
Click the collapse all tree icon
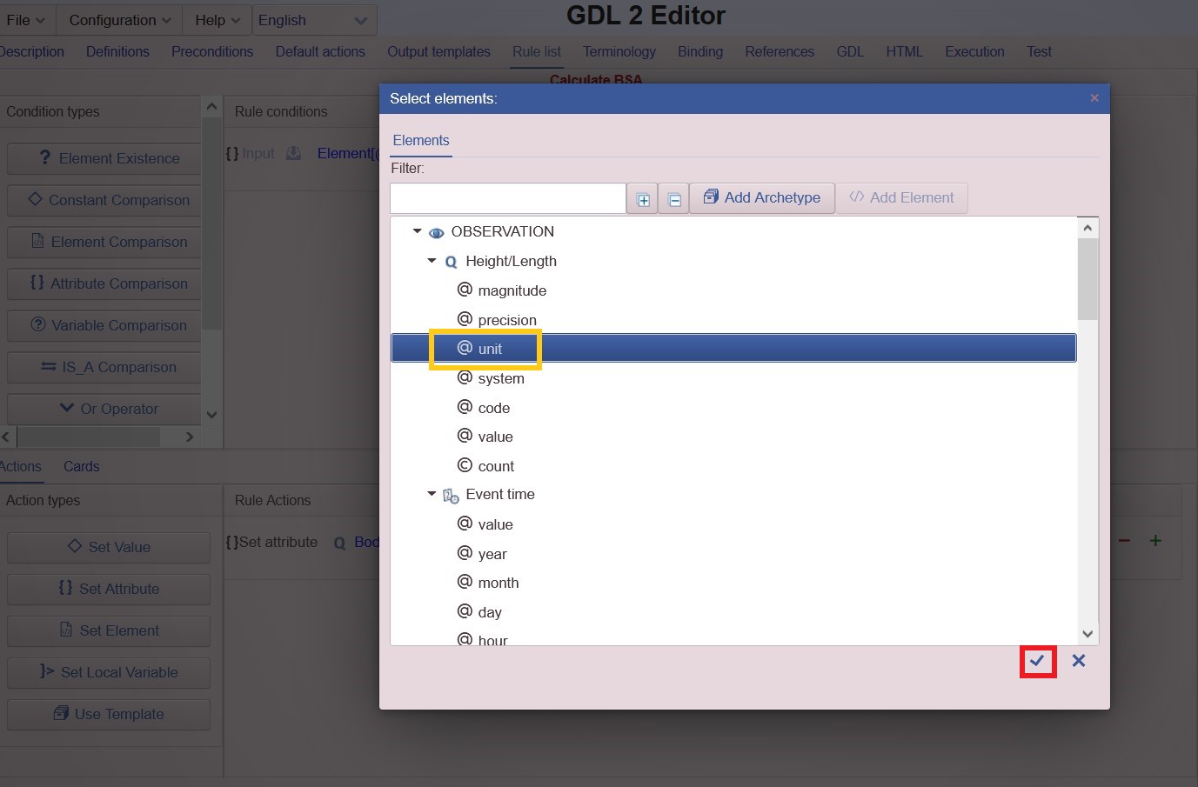(x=674, y=199)
